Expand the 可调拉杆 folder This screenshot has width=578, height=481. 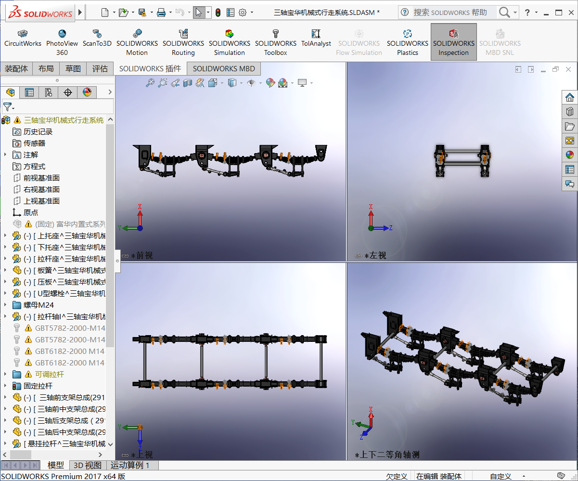tap(5, 375)
